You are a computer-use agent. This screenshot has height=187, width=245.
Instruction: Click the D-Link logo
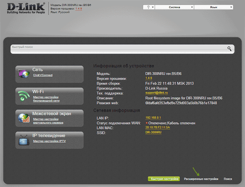click(x=24, y=9)
